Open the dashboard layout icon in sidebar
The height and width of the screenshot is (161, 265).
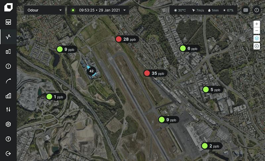click(x=8, y=22)
